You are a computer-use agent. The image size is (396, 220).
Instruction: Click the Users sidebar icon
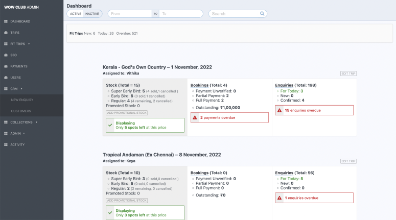6,78
